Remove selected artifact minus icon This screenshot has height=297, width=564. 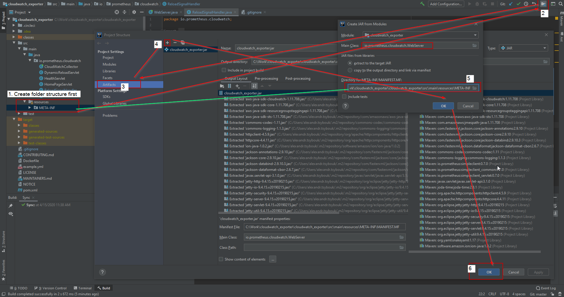click(175, 43)
